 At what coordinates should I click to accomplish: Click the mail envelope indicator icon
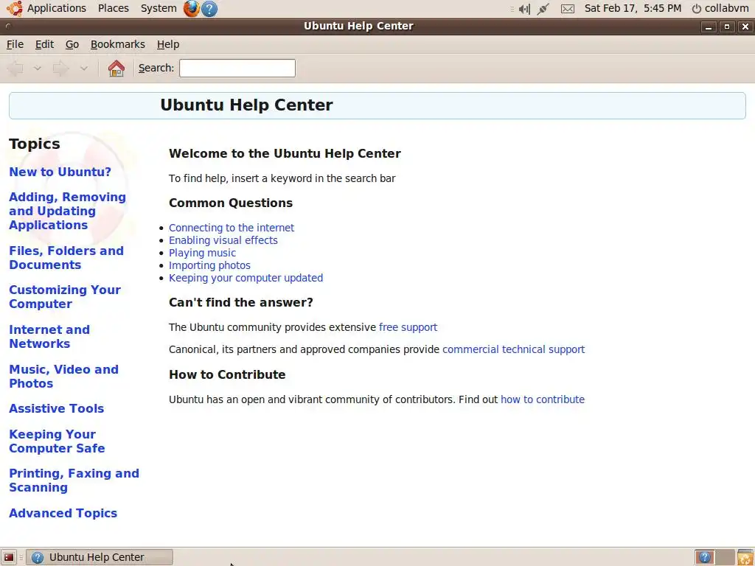568,9
